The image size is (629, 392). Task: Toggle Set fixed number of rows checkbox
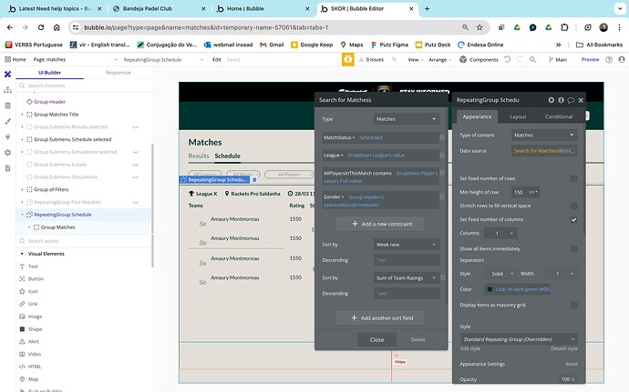tap(574, 178)
